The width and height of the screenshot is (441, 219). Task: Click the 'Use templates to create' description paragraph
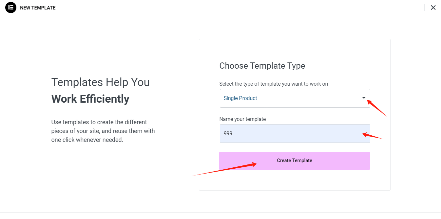pos(103,131)
